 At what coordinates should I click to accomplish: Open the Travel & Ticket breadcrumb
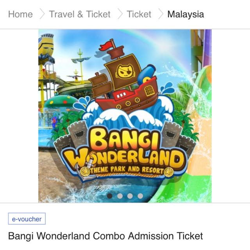point(80,14)
